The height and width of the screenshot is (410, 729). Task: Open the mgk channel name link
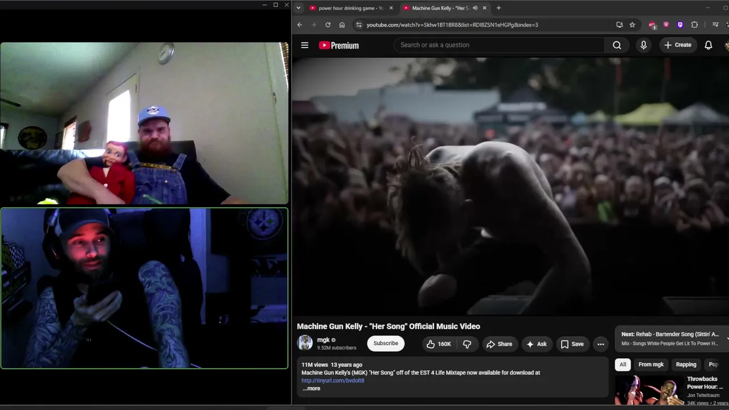click(323, 340)
